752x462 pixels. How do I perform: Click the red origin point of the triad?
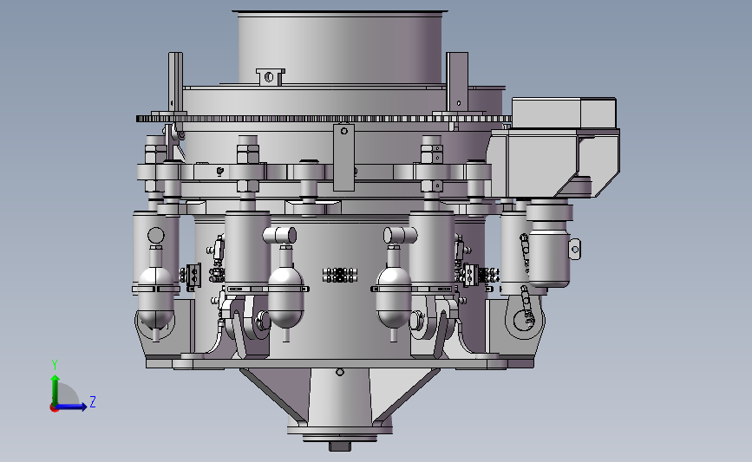click(x=54, y=408)
